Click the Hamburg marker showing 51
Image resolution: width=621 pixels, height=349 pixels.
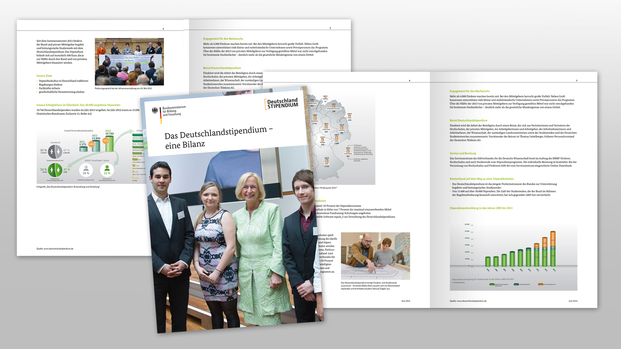pos(325,99)
